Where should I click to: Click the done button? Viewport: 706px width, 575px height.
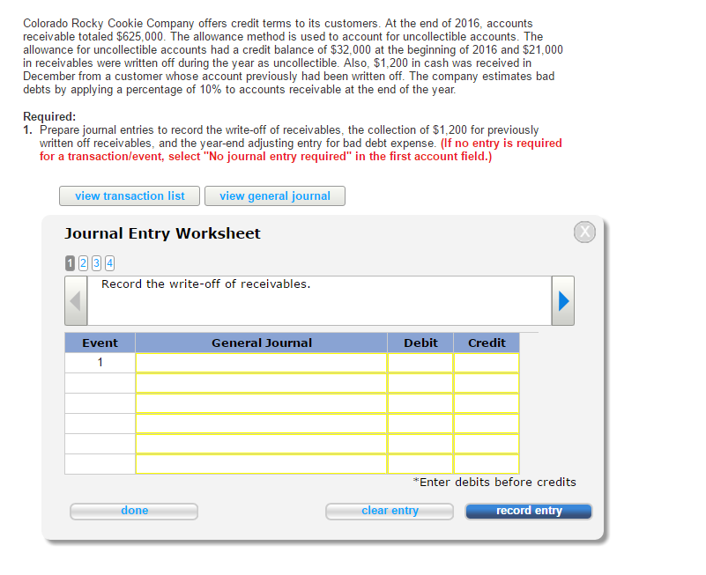coord(134,511)
